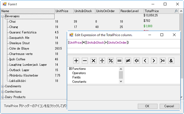
Task: Click the UnitsInStock column header
Action: pyautogui.click(x=84, y=11)
